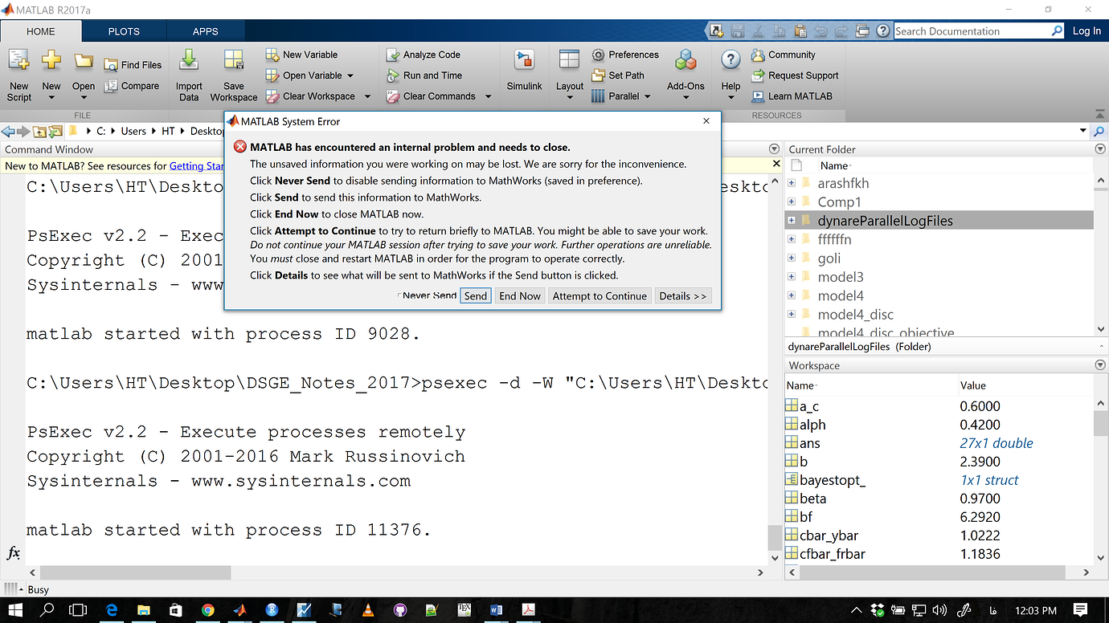Switch to the PLOTS ribbon tab
The width and height of the screenshot is (1109, 623).
pyautogui.click(x=123, y=31)
